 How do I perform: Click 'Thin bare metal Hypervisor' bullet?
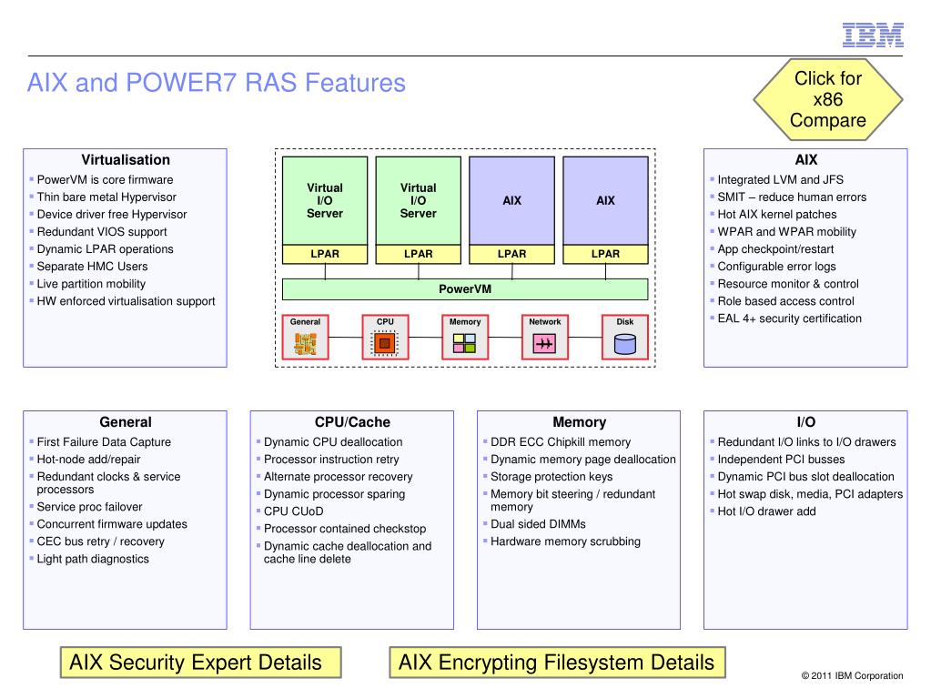(x=106, y=197)
